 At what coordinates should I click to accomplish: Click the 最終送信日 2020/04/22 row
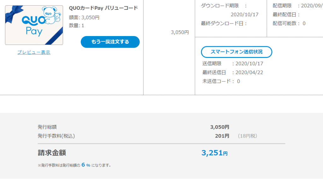(233, 72)
